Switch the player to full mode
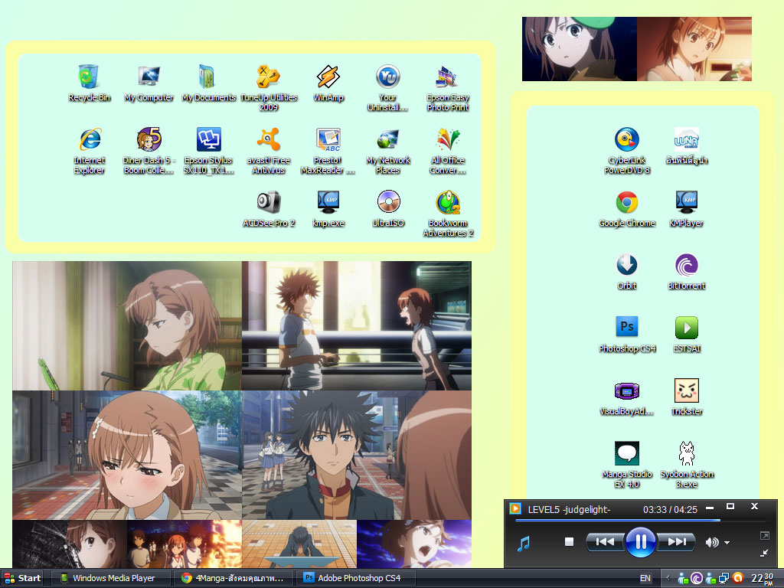Viewport: 784px width, 588px height. coord(765,535)
